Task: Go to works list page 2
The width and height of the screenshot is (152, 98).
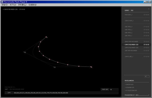Action: point(148,76)
